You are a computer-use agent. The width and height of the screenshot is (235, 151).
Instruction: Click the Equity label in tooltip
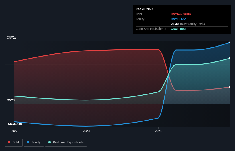(x=140, y=19)
